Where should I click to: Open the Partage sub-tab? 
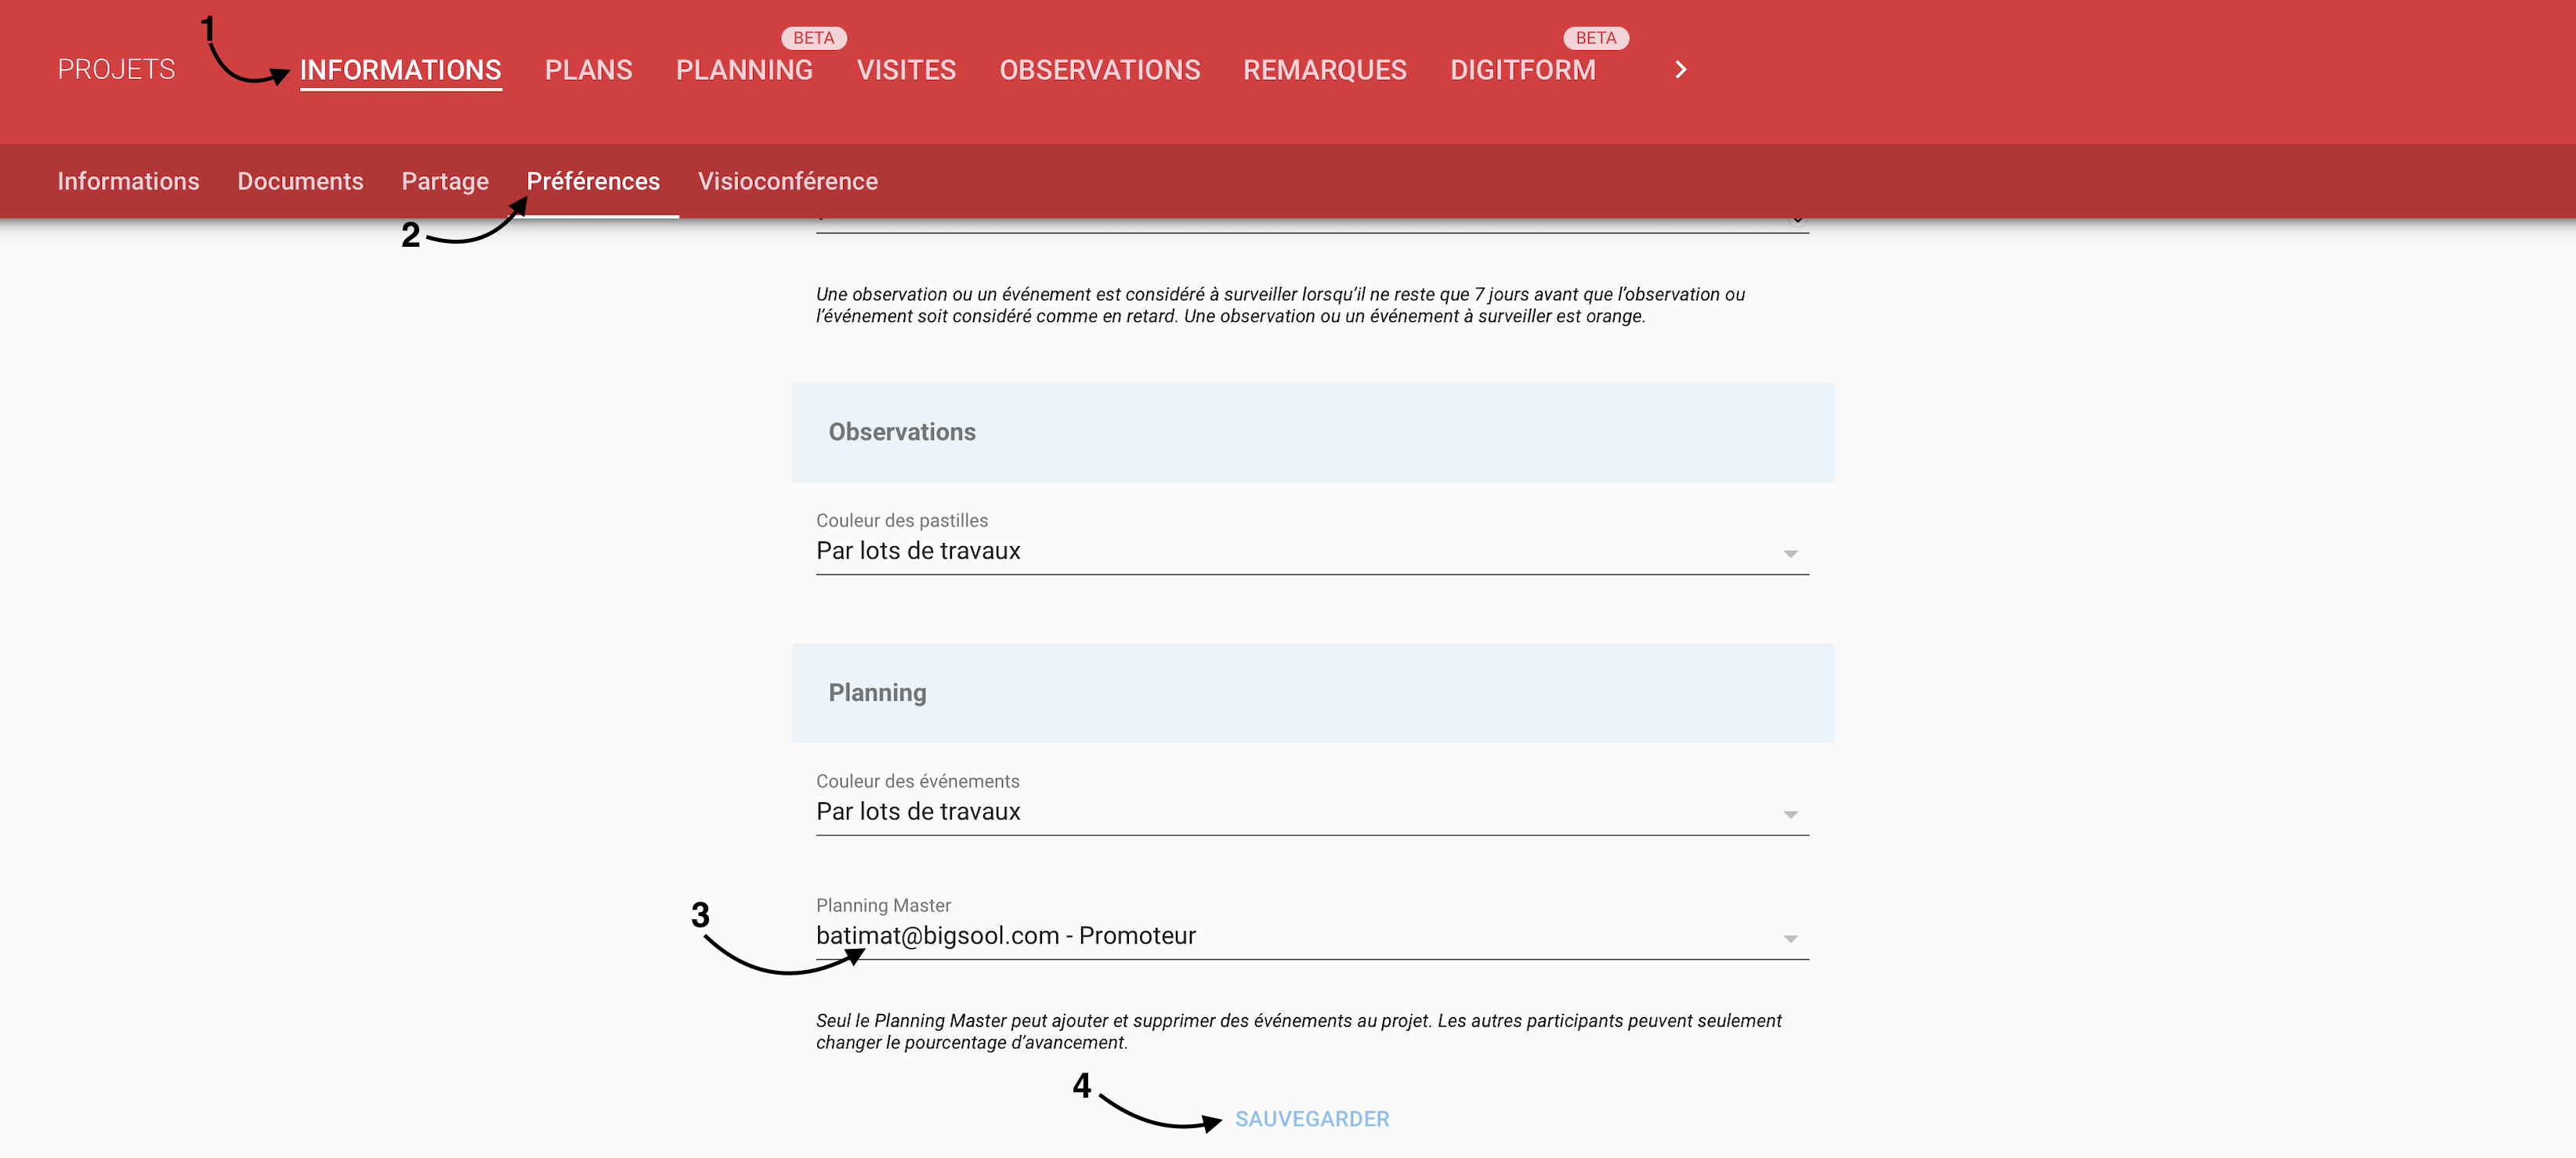pos(445,181)
